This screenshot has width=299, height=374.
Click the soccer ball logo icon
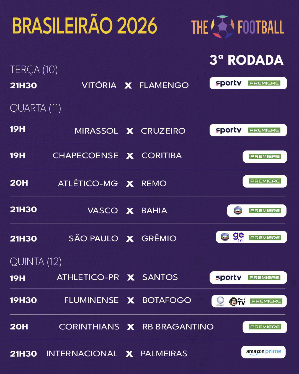tap(223, 27)
